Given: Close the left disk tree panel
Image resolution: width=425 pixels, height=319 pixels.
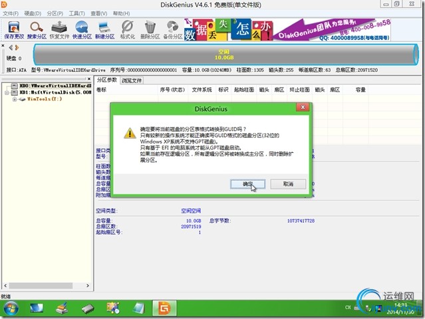Looking at the screenshot, I should coord(89,79).
